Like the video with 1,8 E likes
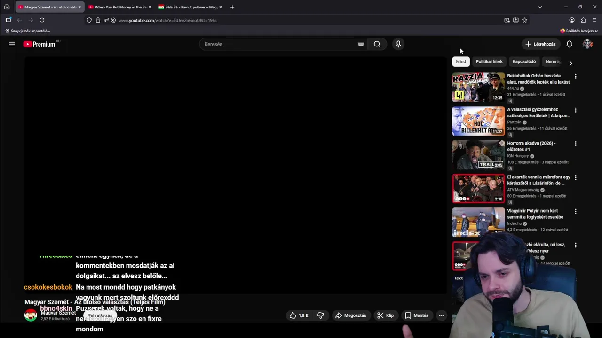 299,315
